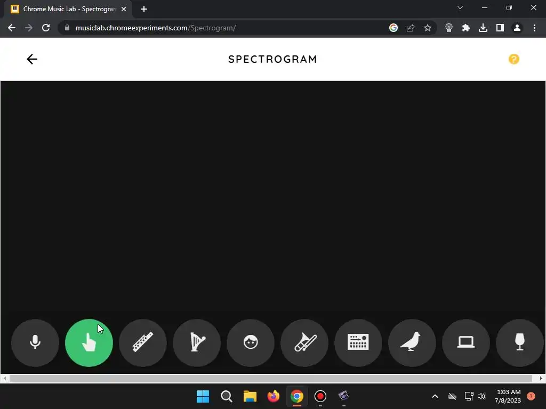Open Windows taskbar search
Screen dimensions: 546x409
[226, 396]
